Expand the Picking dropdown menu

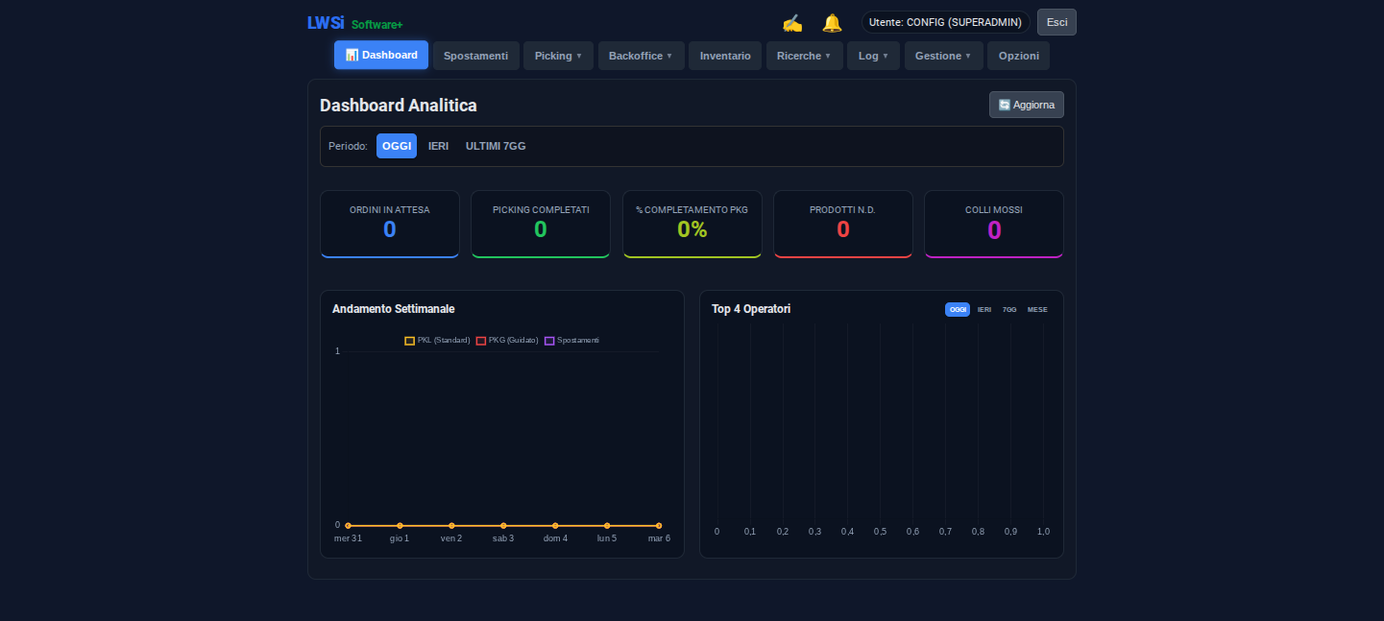(x=558, y=56)
